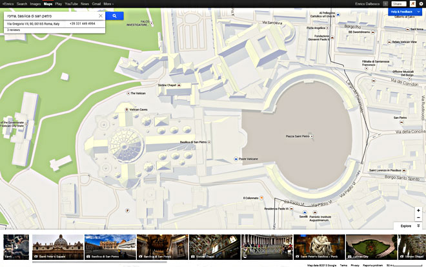Screen dimensions: 426x267
Task: Open Images in the top bar
Action: click(35, 4)
